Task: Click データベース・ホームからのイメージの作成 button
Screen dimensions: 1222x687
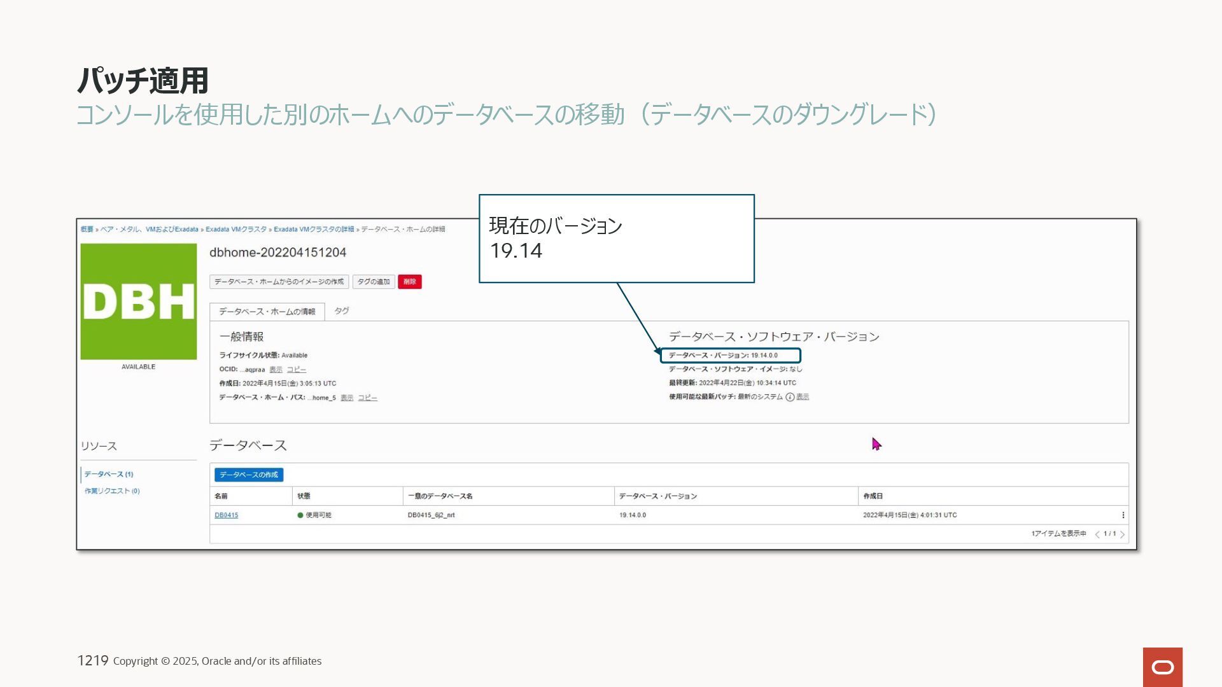Action: [x=279, y=282]
